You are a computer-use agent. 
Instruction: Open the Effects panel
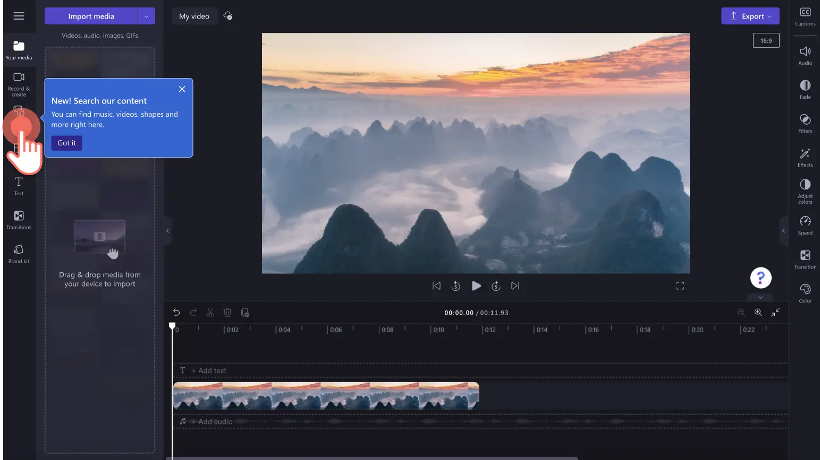805,157
